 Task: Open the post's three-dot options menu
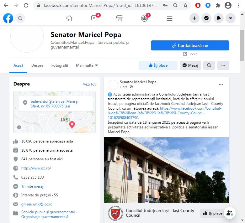tap(221, 85)
